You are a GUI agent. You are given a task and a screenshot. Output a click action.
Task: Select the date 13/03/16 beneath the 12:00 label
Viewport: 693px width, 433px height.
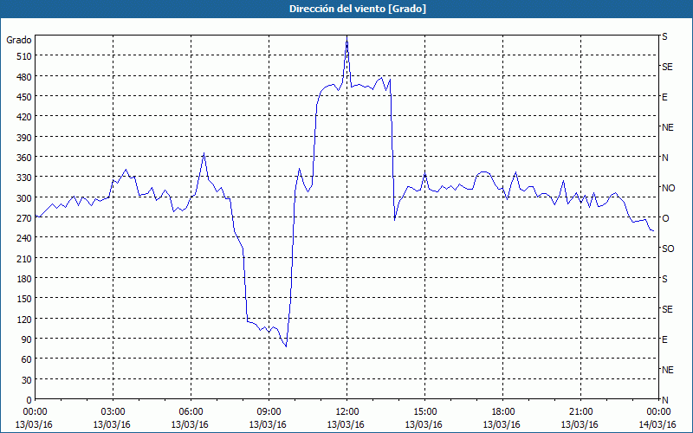[346, 424]
